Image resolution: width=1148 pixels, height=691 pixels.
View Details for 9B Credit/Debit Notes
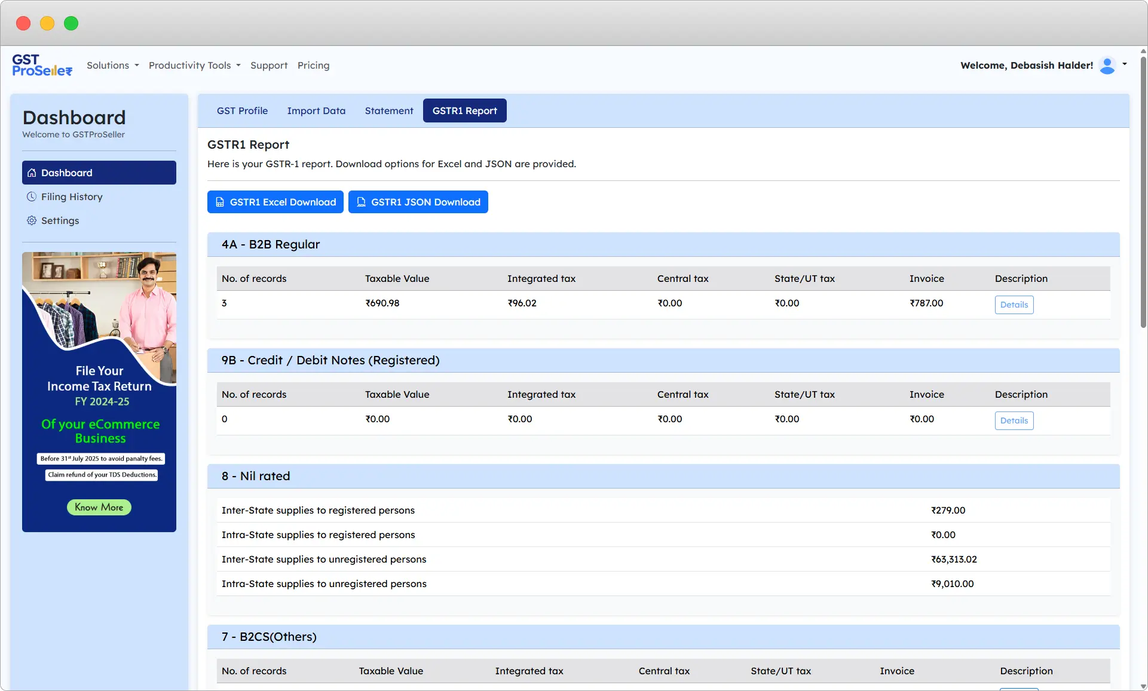tap(1014, 420)
